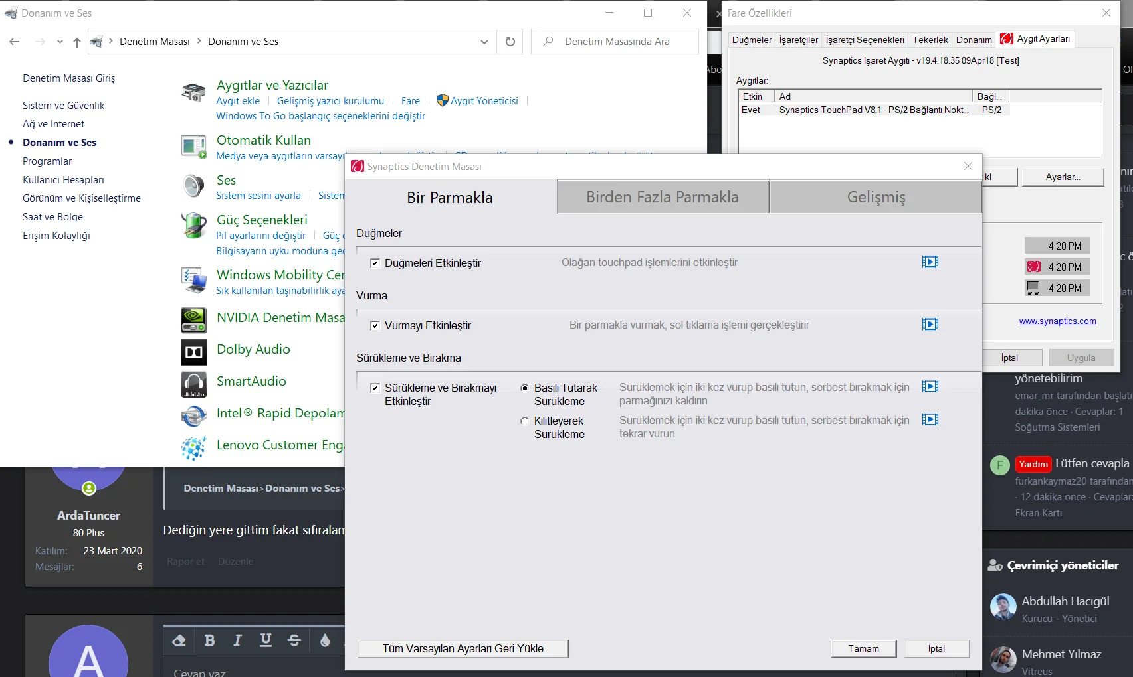This screenshot has width=1133, height=677.
Task: Click Tüm Varsayılan Ayarları Geri Yükle button
Action: pyautogui.click(x=463, y=648)
